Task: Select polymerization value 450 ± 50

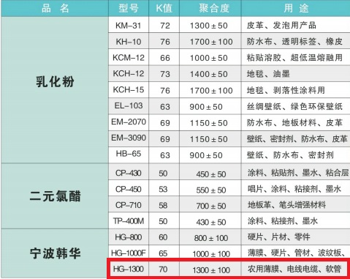Action: coord(211,174)
